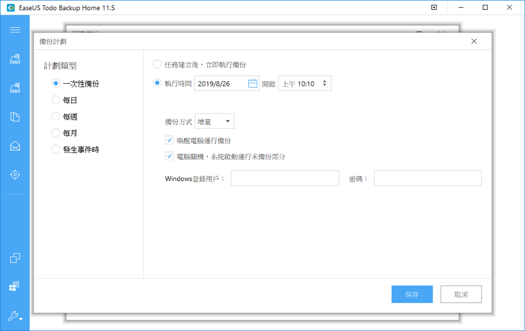
Task: Click time spinner arrows beside 上午 10:10
Action: point(324,83)
